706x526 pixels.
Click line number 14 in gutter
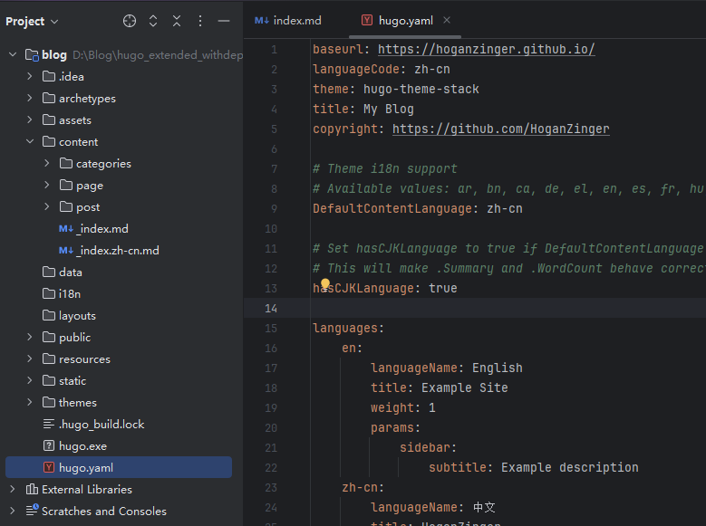(x=271, y=309)
